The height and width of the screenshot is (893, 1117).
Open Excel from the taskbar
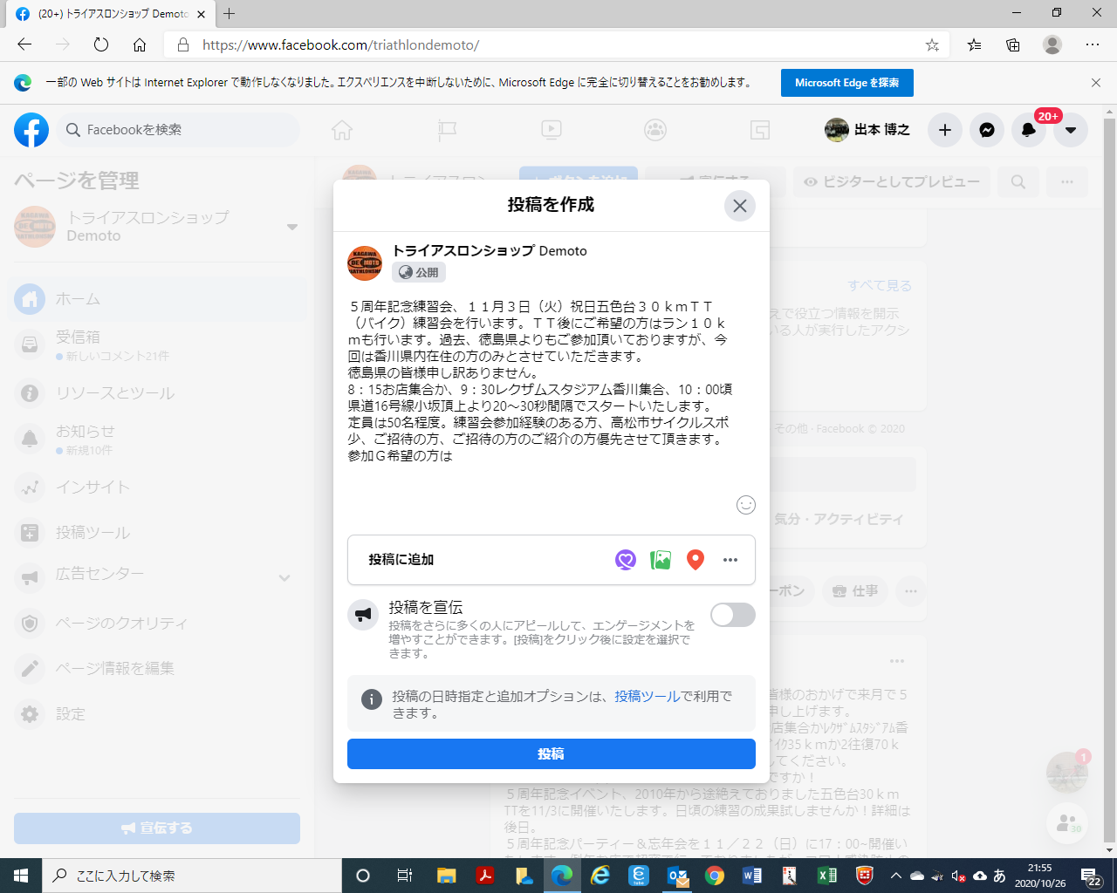click(826, 876)
